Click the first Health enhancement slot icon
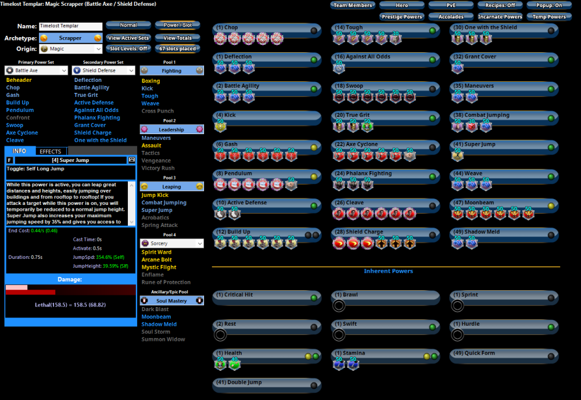 [x=220, y=364]
